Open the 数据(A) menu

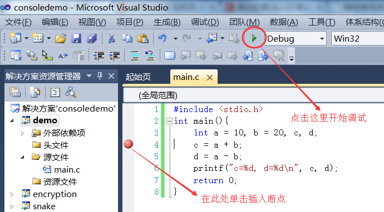tap(284, 22)
